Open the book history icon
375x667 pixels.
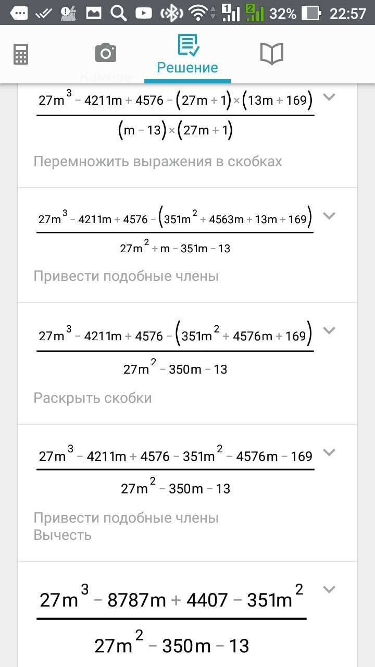click(x=271, y=54)
